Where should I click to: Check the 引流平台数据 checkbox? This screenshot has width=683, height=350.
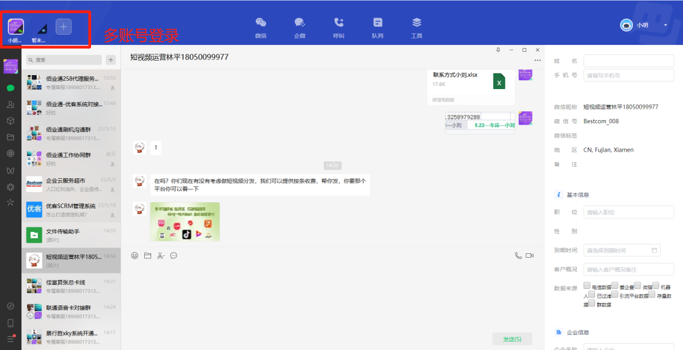tap(615, 294)
